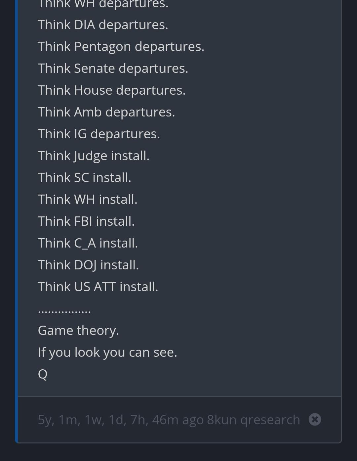This screenshot has width=357, height=461.
Task: Click the "Think DOJ install." line
Action: click(x=88, y=265)
